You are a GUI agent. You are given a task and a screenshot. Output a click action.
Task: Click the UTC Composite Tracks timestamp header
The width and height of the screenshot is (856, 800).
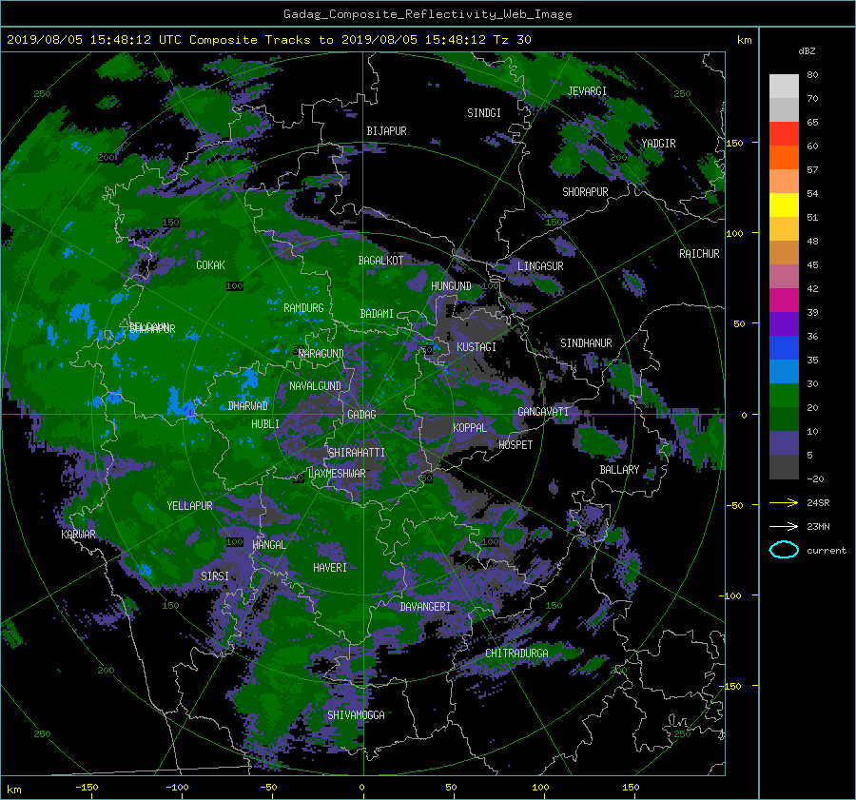268,40
